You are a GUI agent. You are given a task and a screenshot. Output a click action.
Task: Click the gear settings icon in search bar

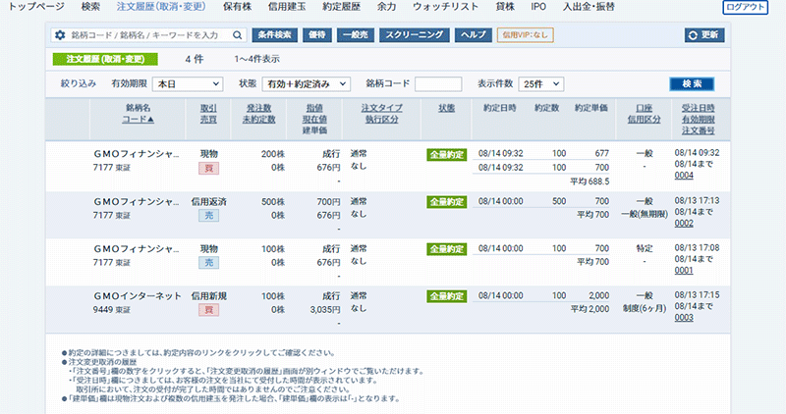pyautogui.click(x=60, y=35)
